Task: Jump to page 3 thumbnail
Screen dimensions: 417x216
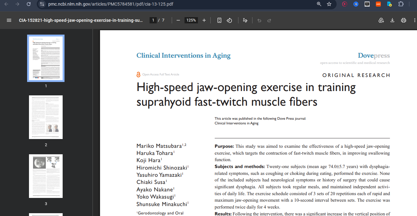Action: (x=46, y=176)
